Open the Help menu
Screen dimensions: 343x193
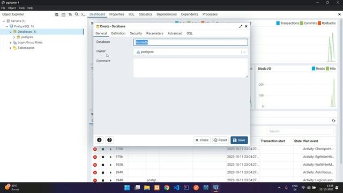[x=30, y=8]
